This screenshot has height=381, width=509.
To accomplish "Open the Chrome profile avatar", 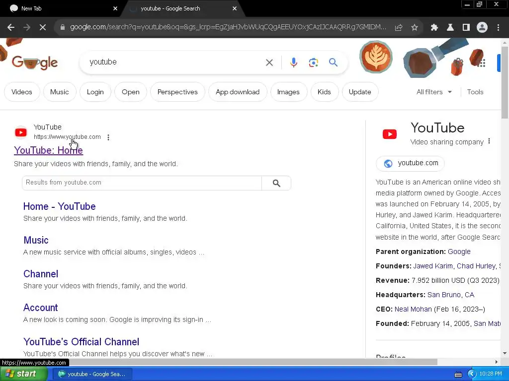I will [482, 27].
